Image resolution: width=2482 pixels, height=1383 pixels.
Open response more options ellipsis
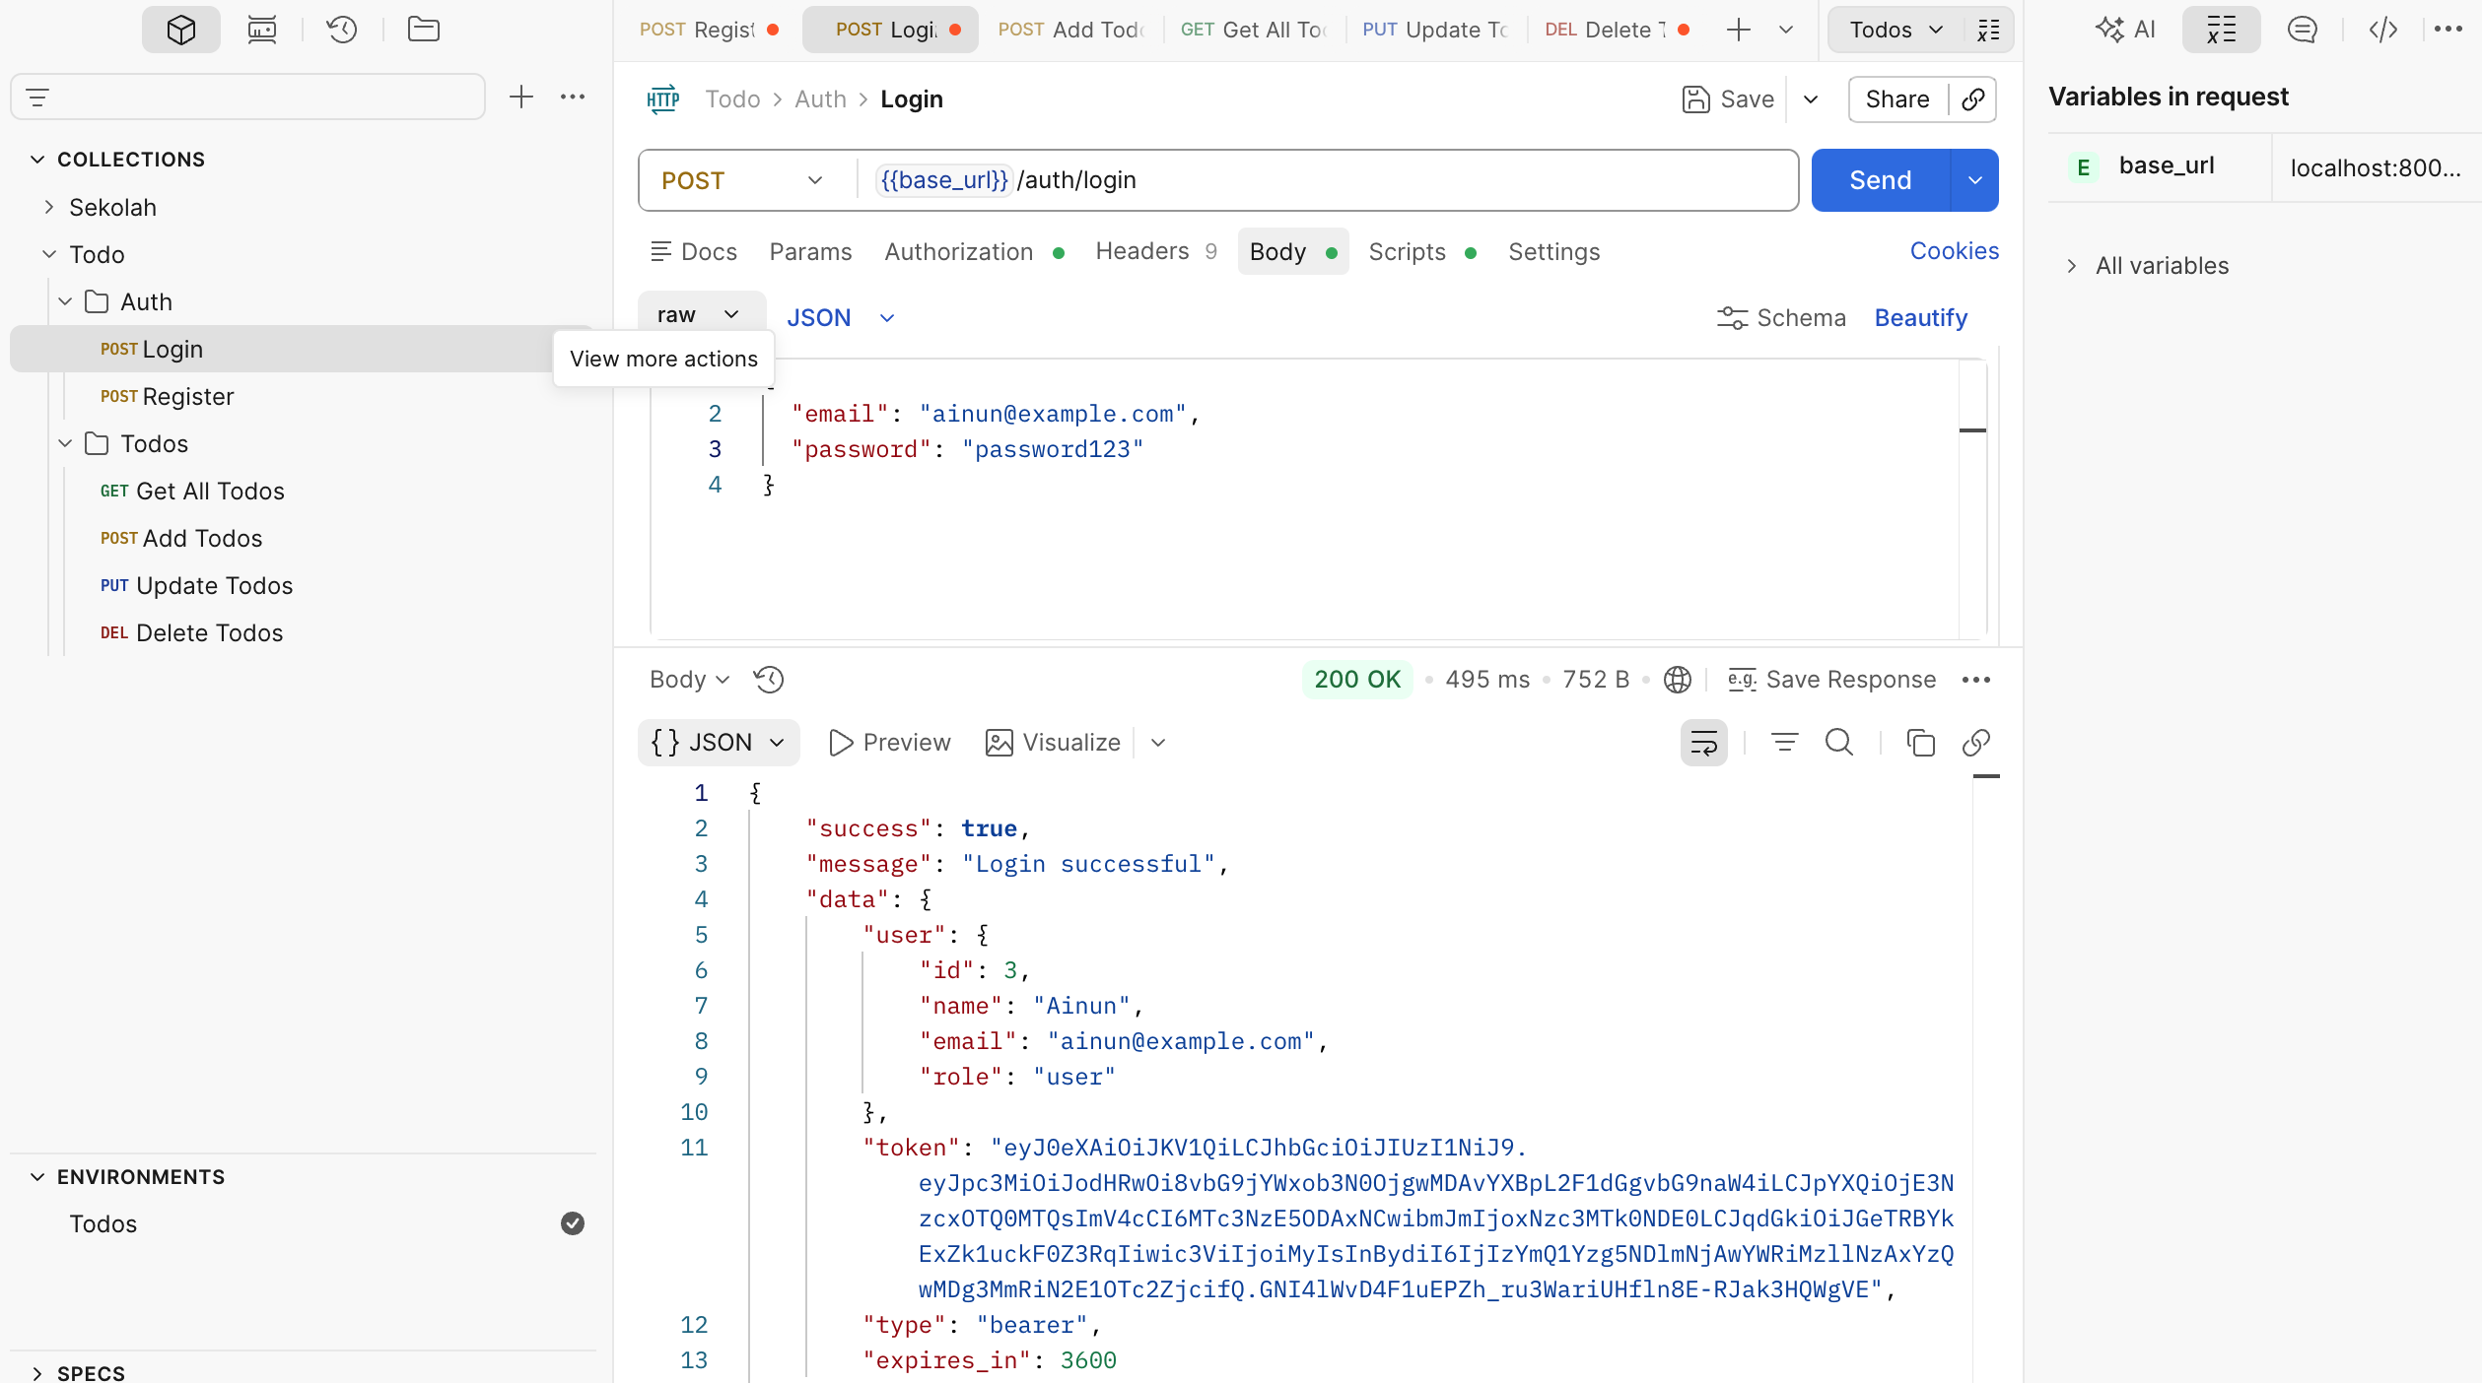pos(1976,680)
